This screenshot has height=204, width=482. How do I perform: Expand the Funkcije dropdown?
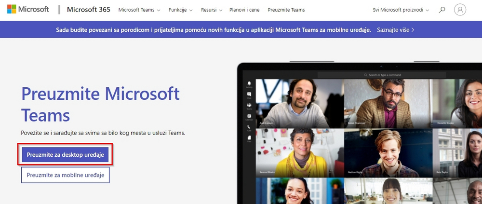(180, 10)
